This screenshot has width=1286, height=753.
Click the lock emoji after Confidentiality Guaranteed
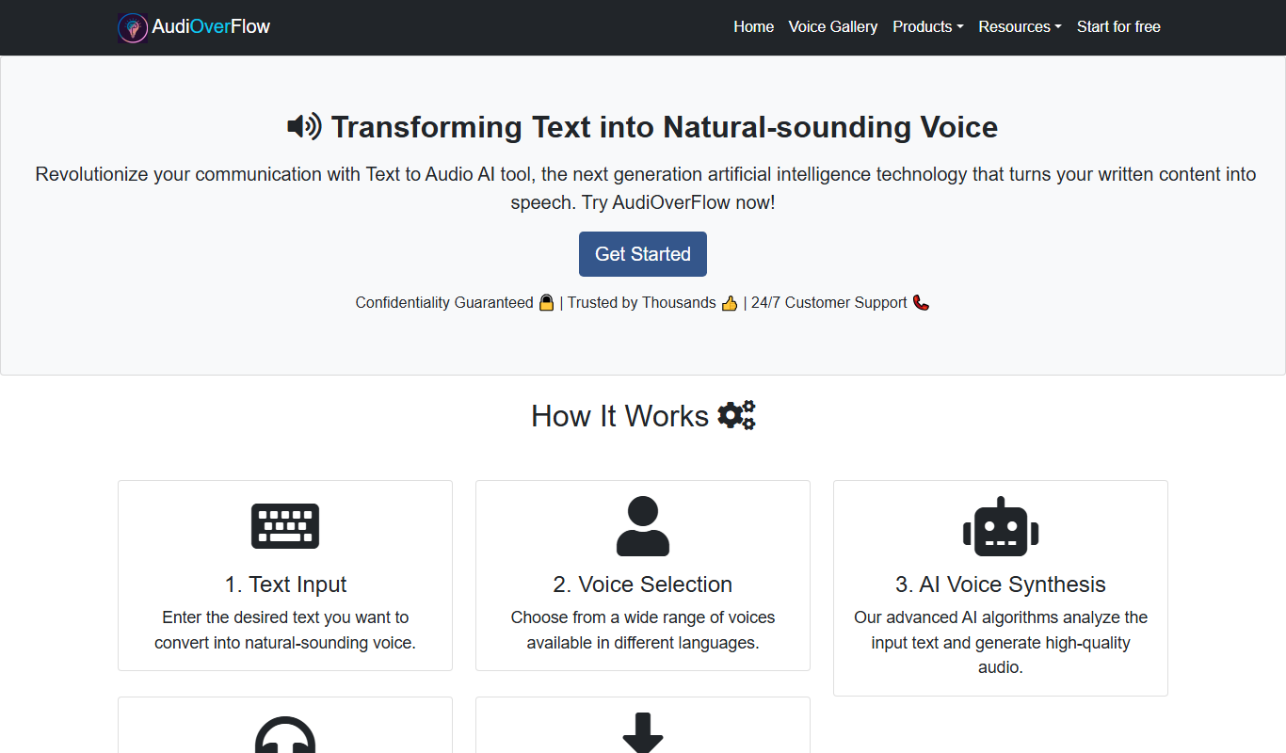click(546, 302)
